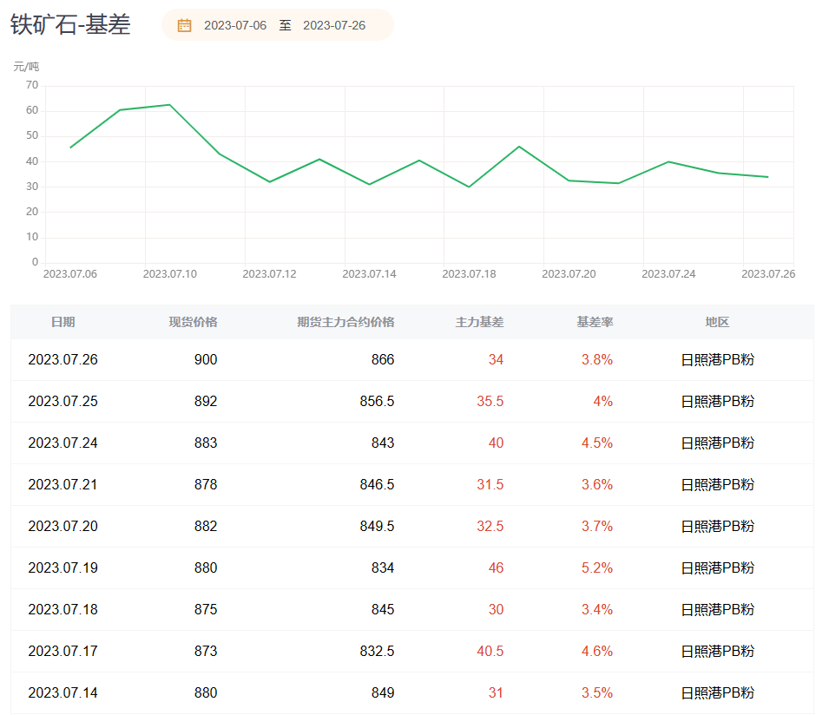Screen dimensions: 829x715
Task: Click basis rate 3.6% cell
Action: (x=597, y=484)
